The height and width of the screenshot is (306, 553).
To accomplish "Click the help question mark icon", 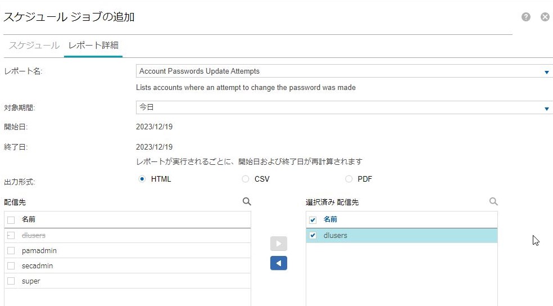I will tap(526, 17).
